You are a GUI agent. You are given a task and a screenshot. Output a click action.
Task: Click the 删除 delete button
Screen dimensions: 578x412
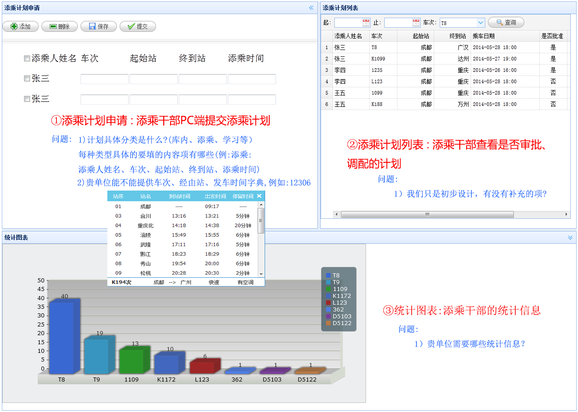59,27
